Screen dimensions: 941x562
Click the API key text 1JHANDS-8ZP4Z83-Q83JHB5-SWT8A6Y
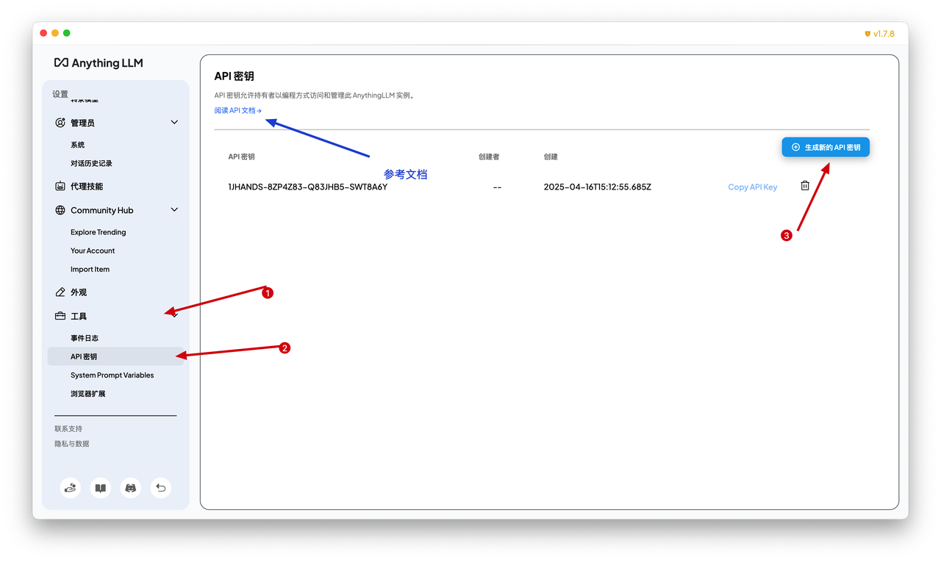(x=307, y=187)
